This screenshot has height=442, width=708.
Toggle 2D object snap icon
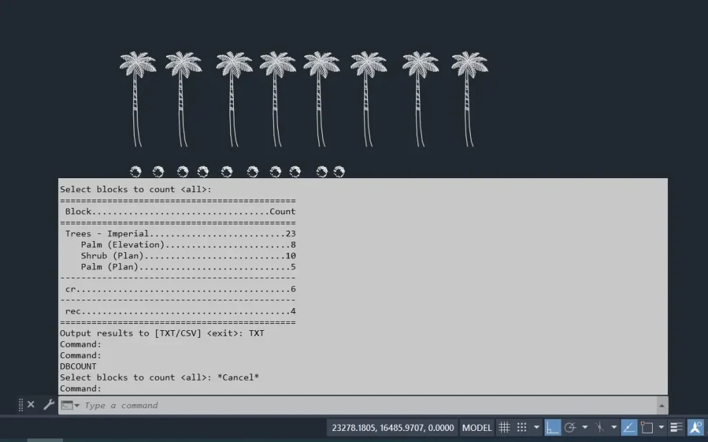[x=646, y=427]
